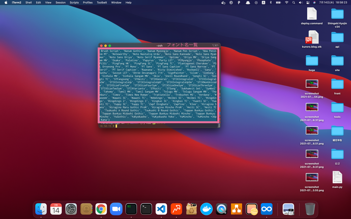Launch Docker from the dock

[207, 209]
